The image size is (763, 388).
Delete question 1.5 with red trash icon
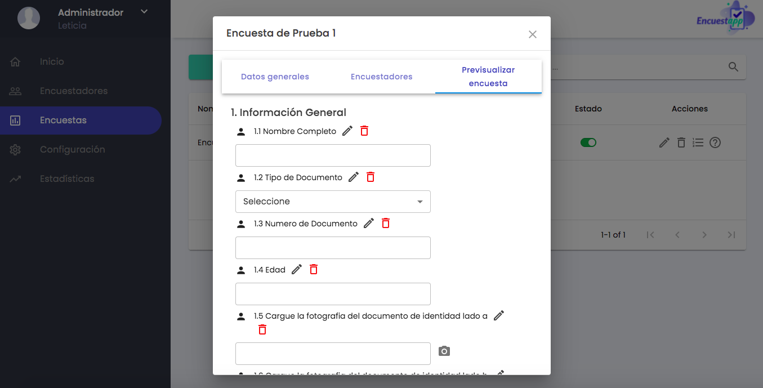click(x=262, y=329)
